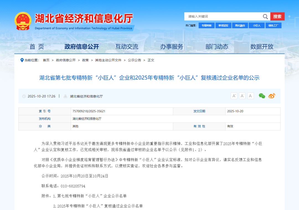Focus the keyword search input field
Screen dimensions: 299x210
[223, 17]
